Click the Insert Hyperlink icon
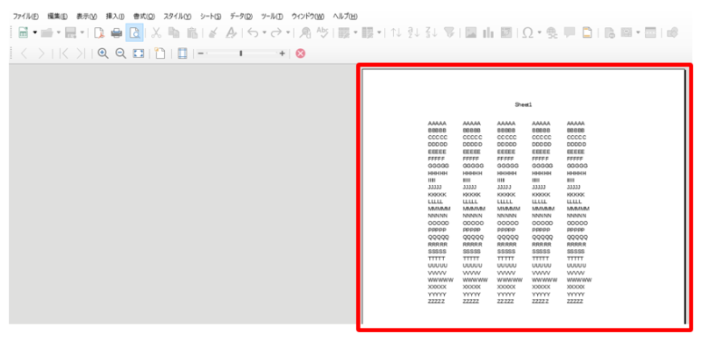The height and width of the screenshot is (341, 702). point(552,32)
